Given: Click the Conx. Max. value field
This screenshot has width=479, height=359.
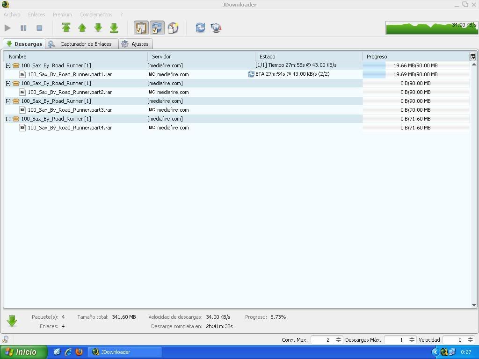Looking at the screenshot, I should pos(323,340).
